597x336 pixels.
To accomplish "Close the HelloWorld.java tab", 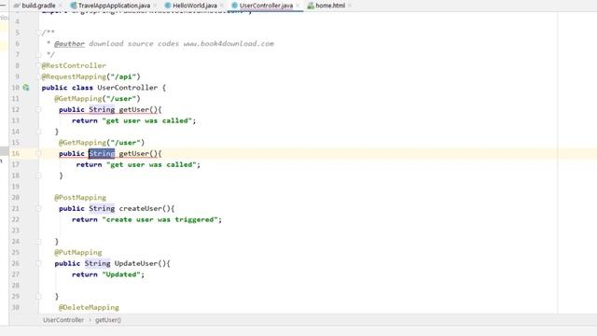I will (x=222, y=6).
